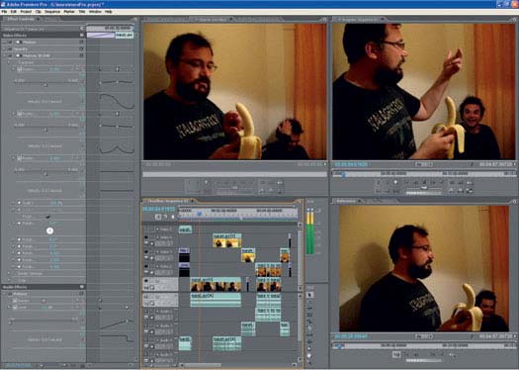Click the blue current timecode in Timeline panel
Screen dimensions: 519x370
click(x=158, y=209)
